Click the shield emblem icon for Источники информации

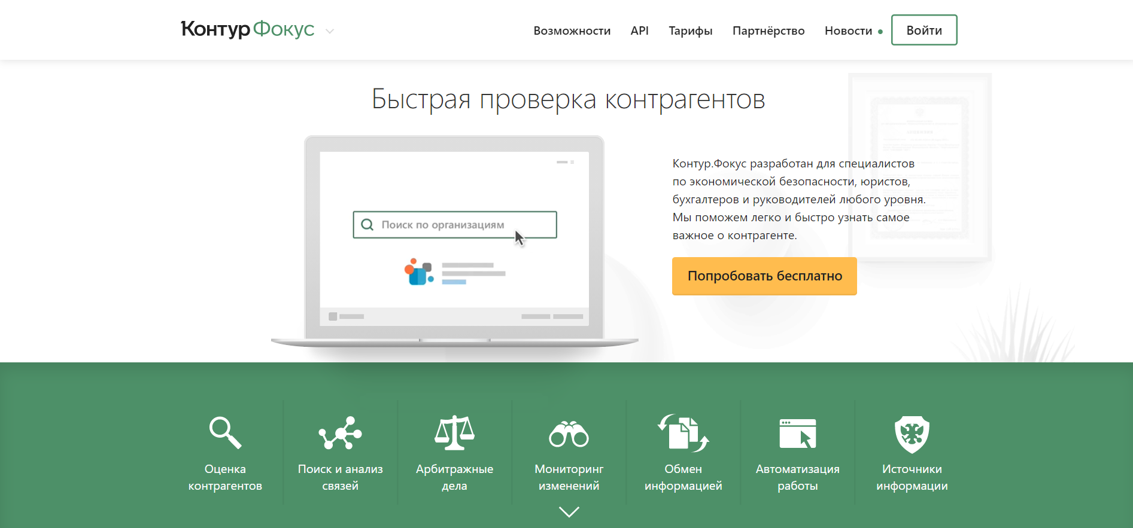[912, 434]
